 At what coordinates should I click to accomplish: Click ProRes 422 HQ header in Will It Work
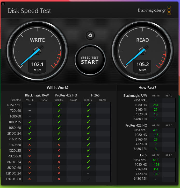pyautogui.click(x=66, y=95)
